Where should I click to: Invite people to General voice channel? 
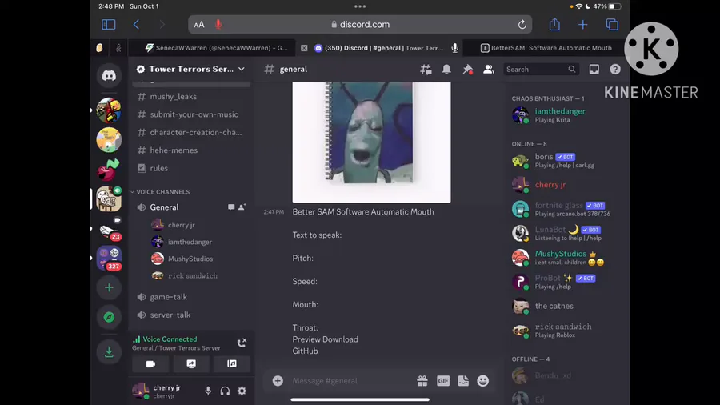[242, 207]
